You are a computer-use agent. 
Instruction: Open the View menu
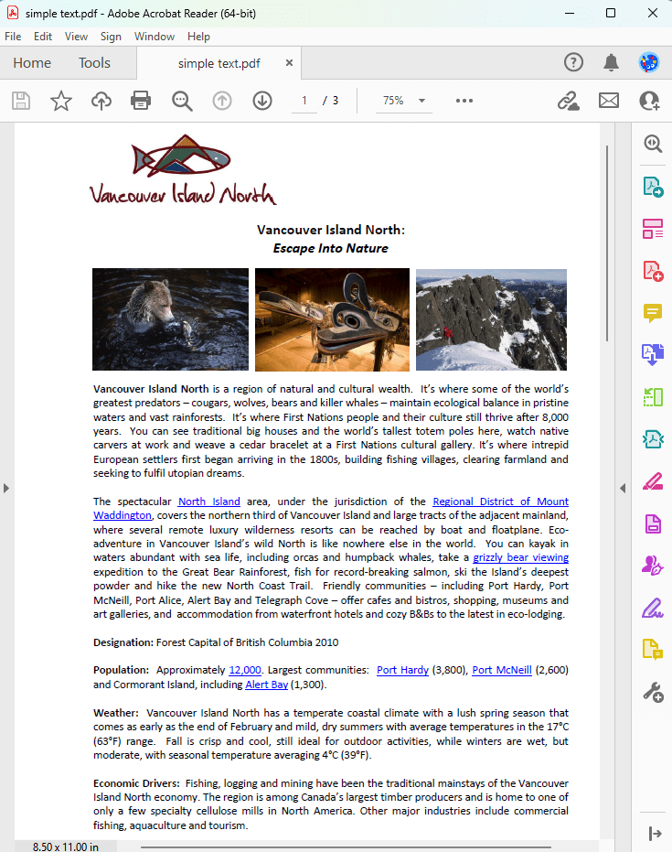76,37
